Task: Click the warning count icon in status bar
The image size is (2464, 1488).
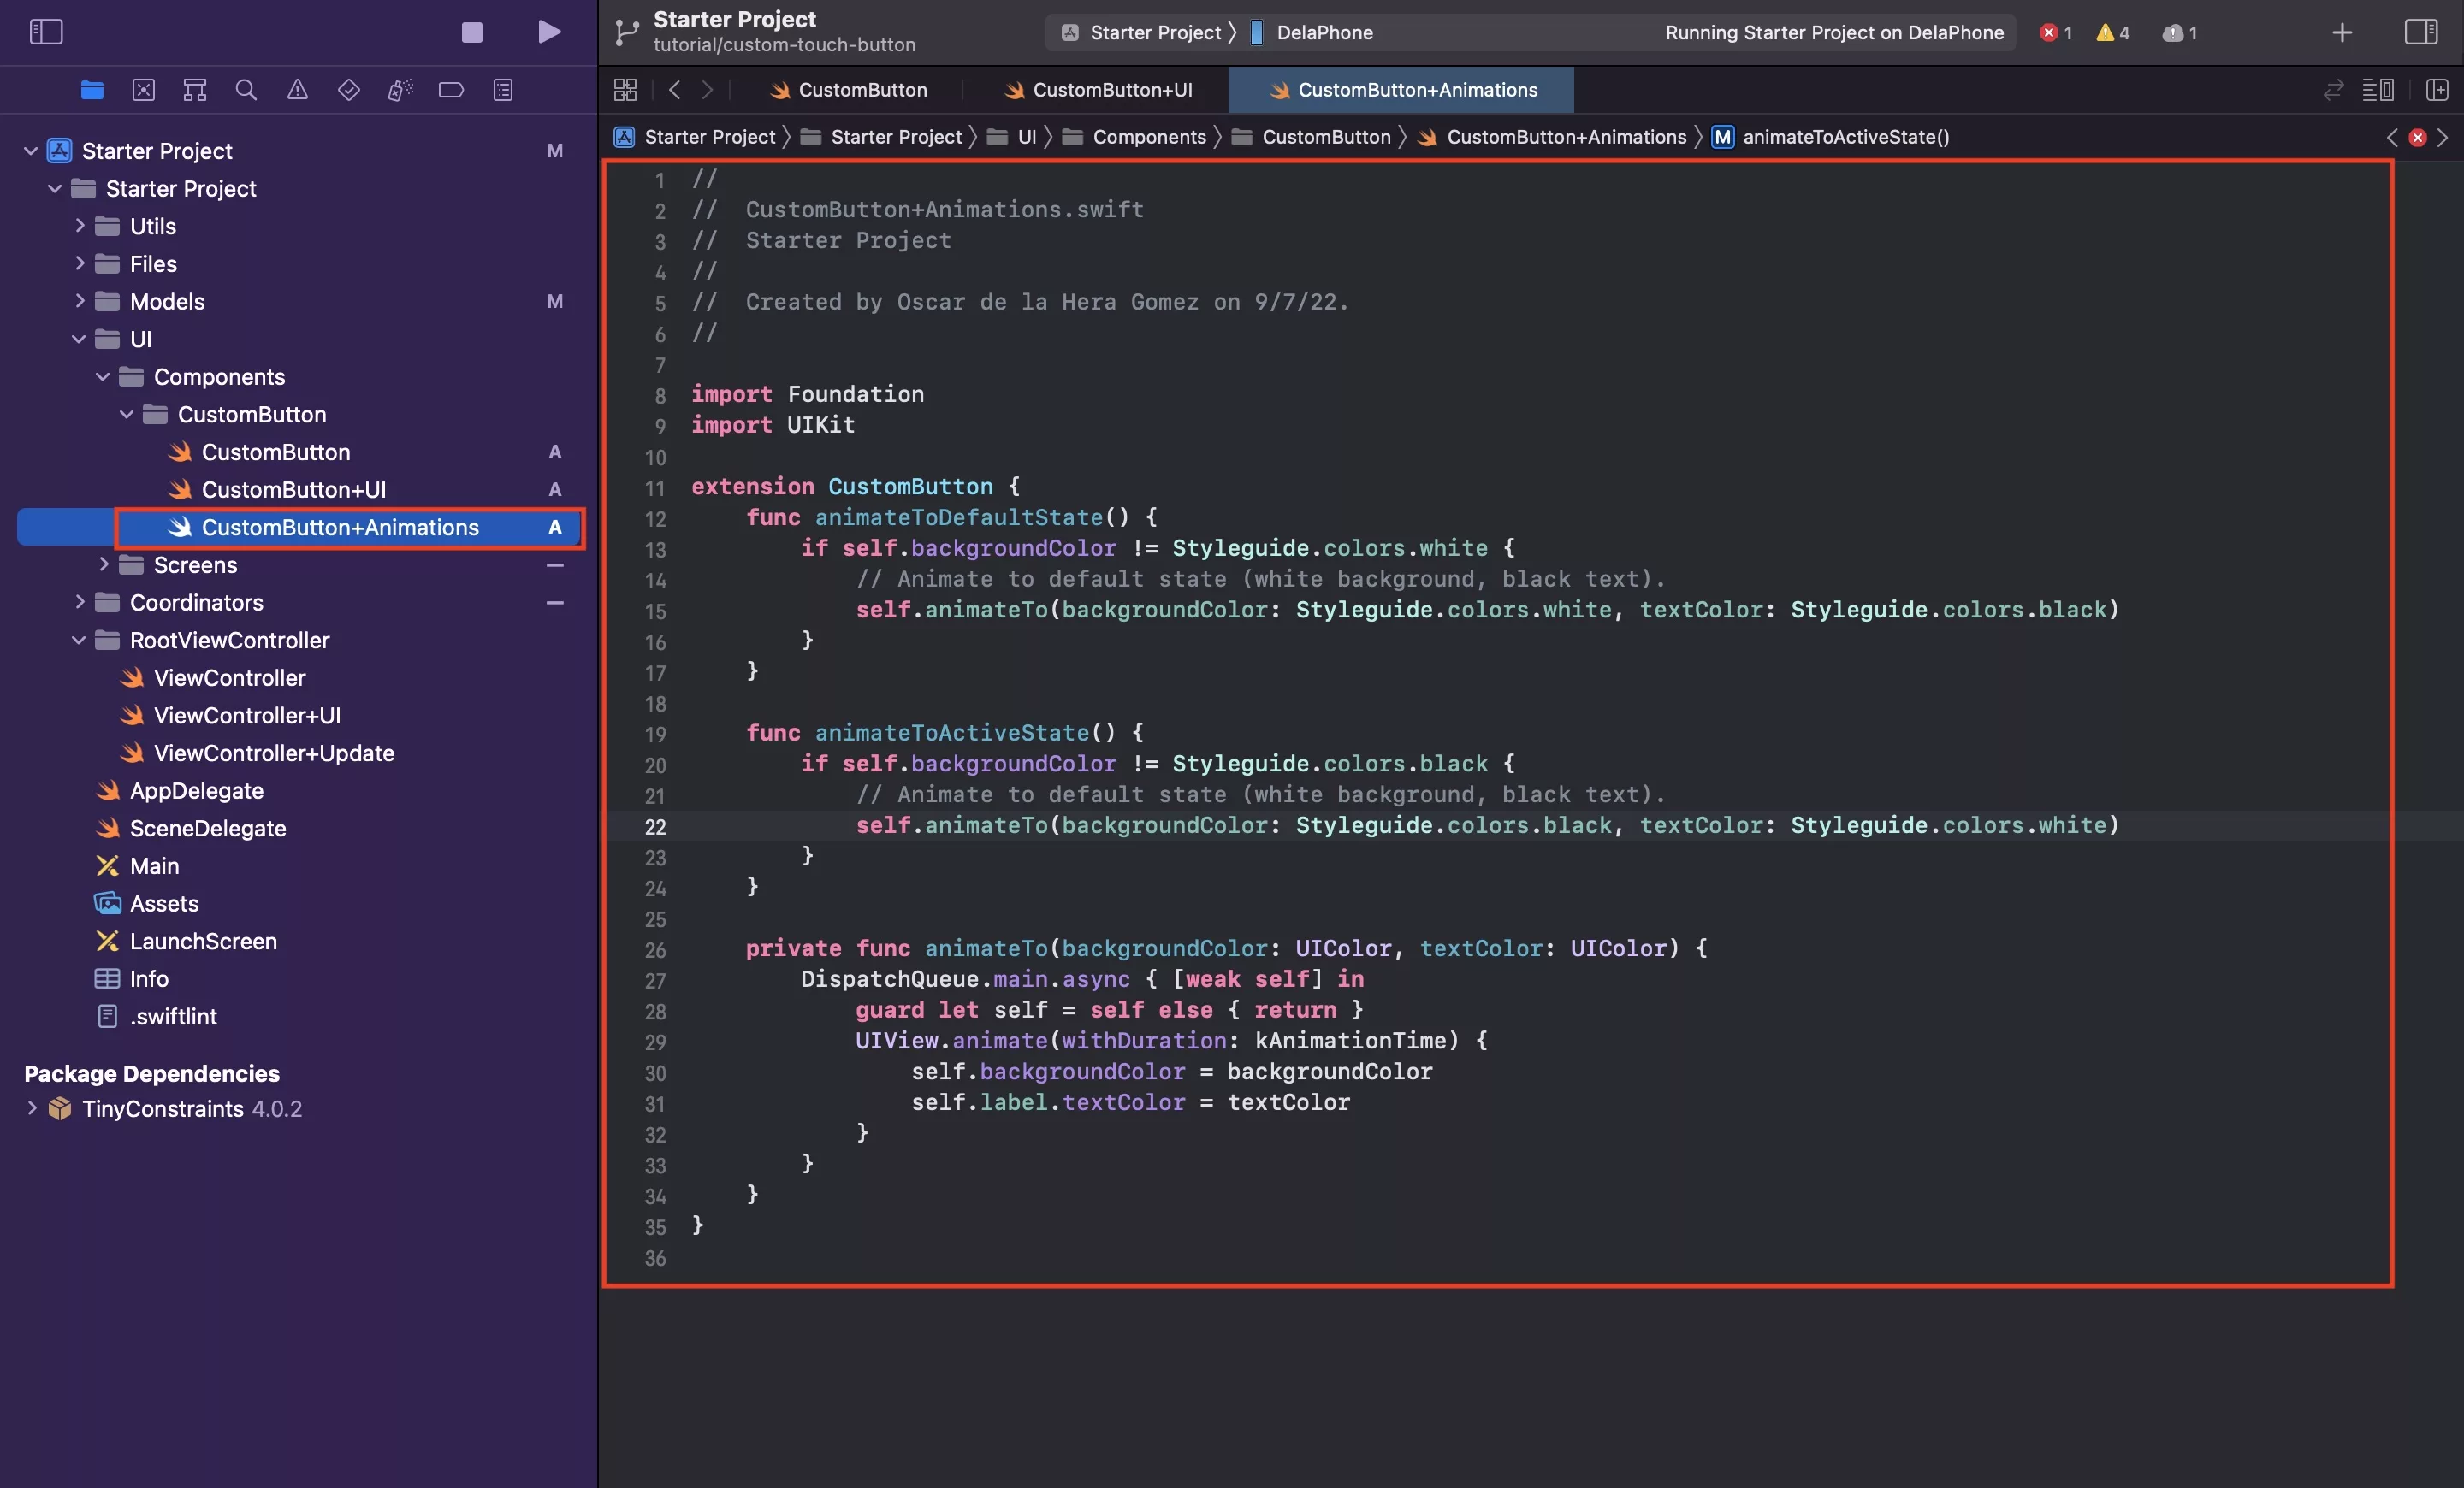Action: [2114, 32]
